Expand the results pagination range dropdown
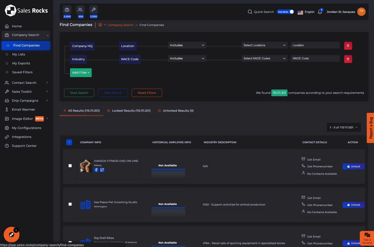Screen dimensions: 374x247 343,127
